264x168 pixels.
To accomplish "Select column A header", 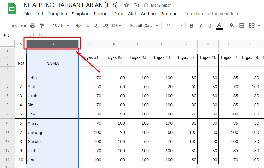I will [21, 44].
